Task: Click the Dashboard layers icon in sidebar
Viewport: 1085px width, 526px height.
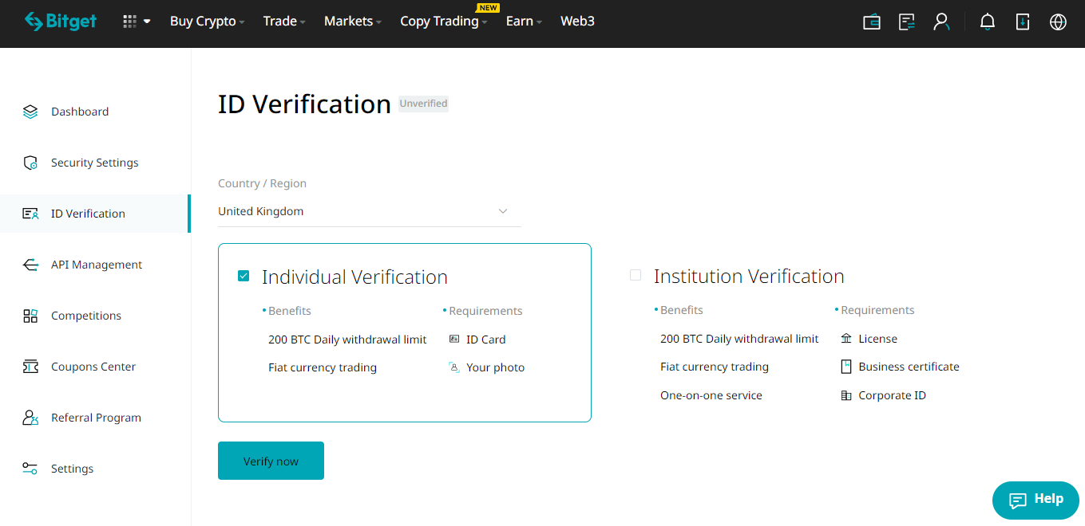Action: click(30, 112)
